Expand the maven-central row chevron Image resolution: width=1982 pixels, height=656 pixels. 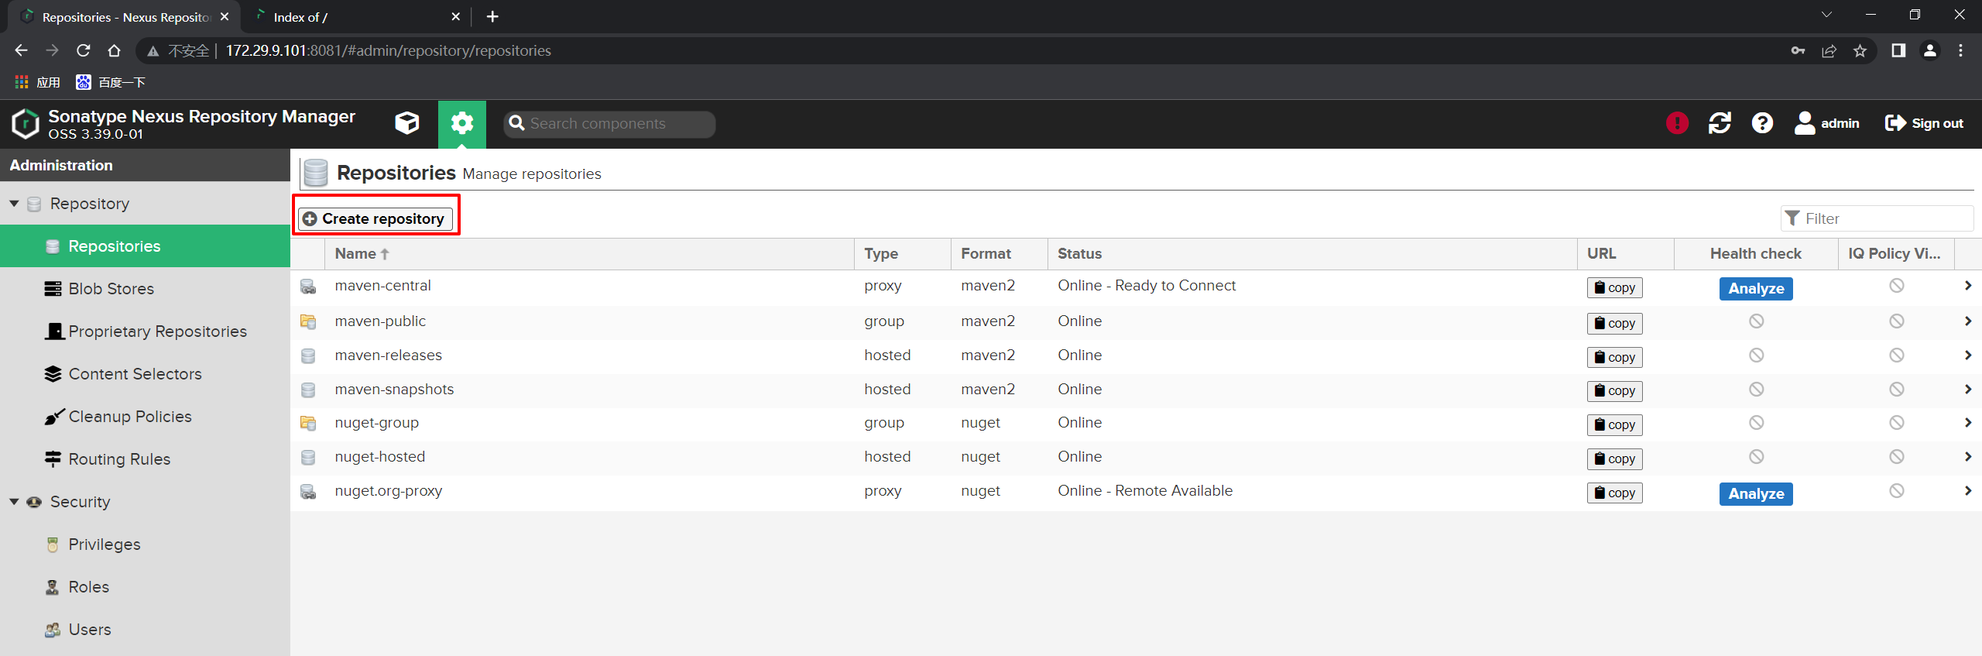(1967, 286)
